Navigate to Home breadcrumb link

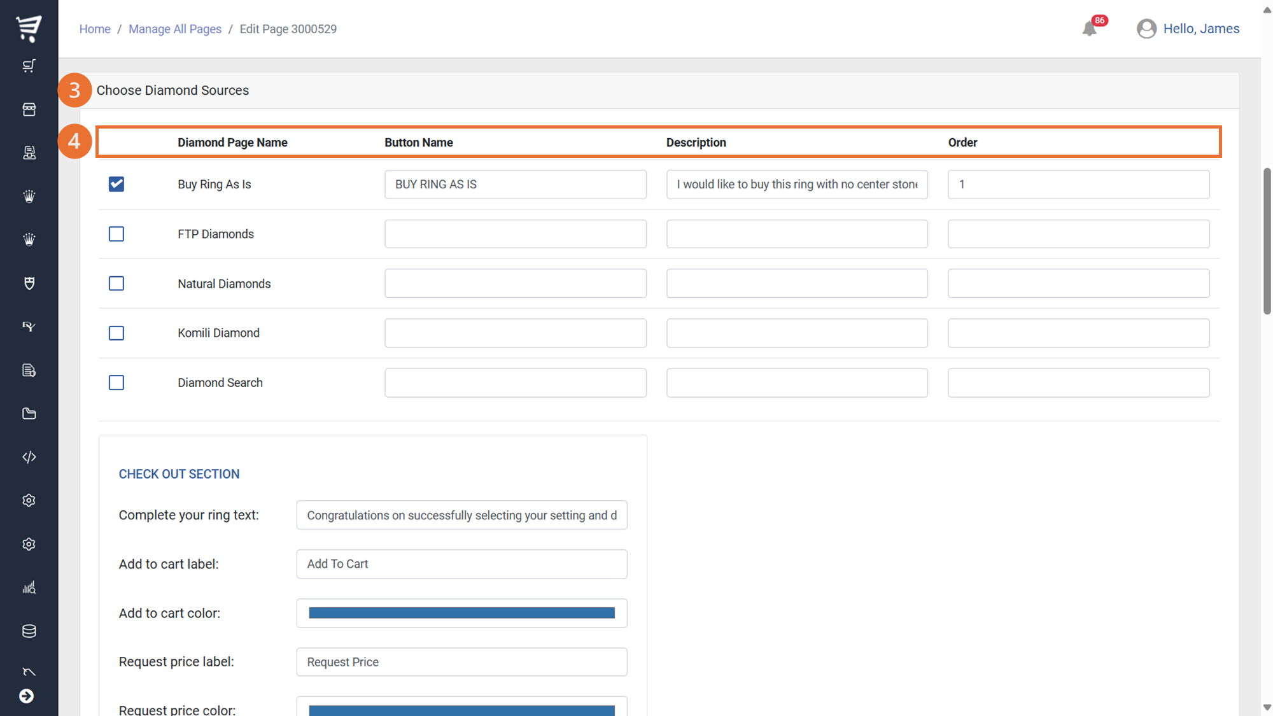(95, 29)
